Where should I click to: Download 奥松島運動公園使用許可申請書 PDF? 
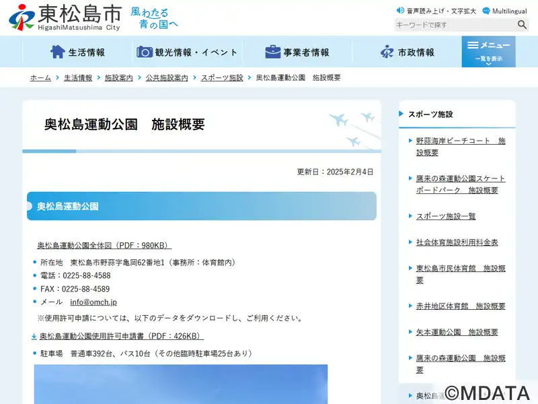[121, 336]
